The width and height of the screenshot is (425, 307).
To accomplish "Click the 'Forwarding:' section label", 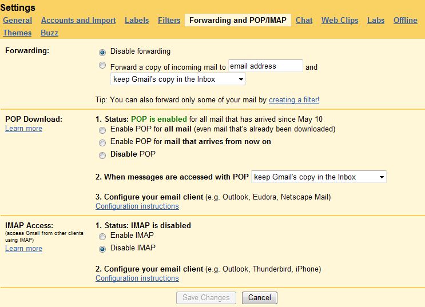I will coord(27,51).
